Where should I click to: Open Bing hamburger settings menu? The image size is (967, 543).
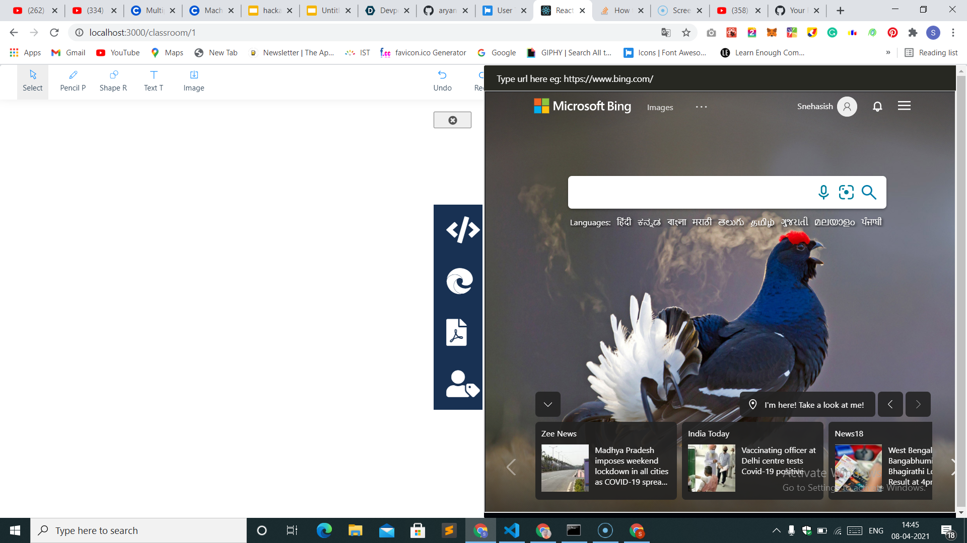(x=904, y=106)
